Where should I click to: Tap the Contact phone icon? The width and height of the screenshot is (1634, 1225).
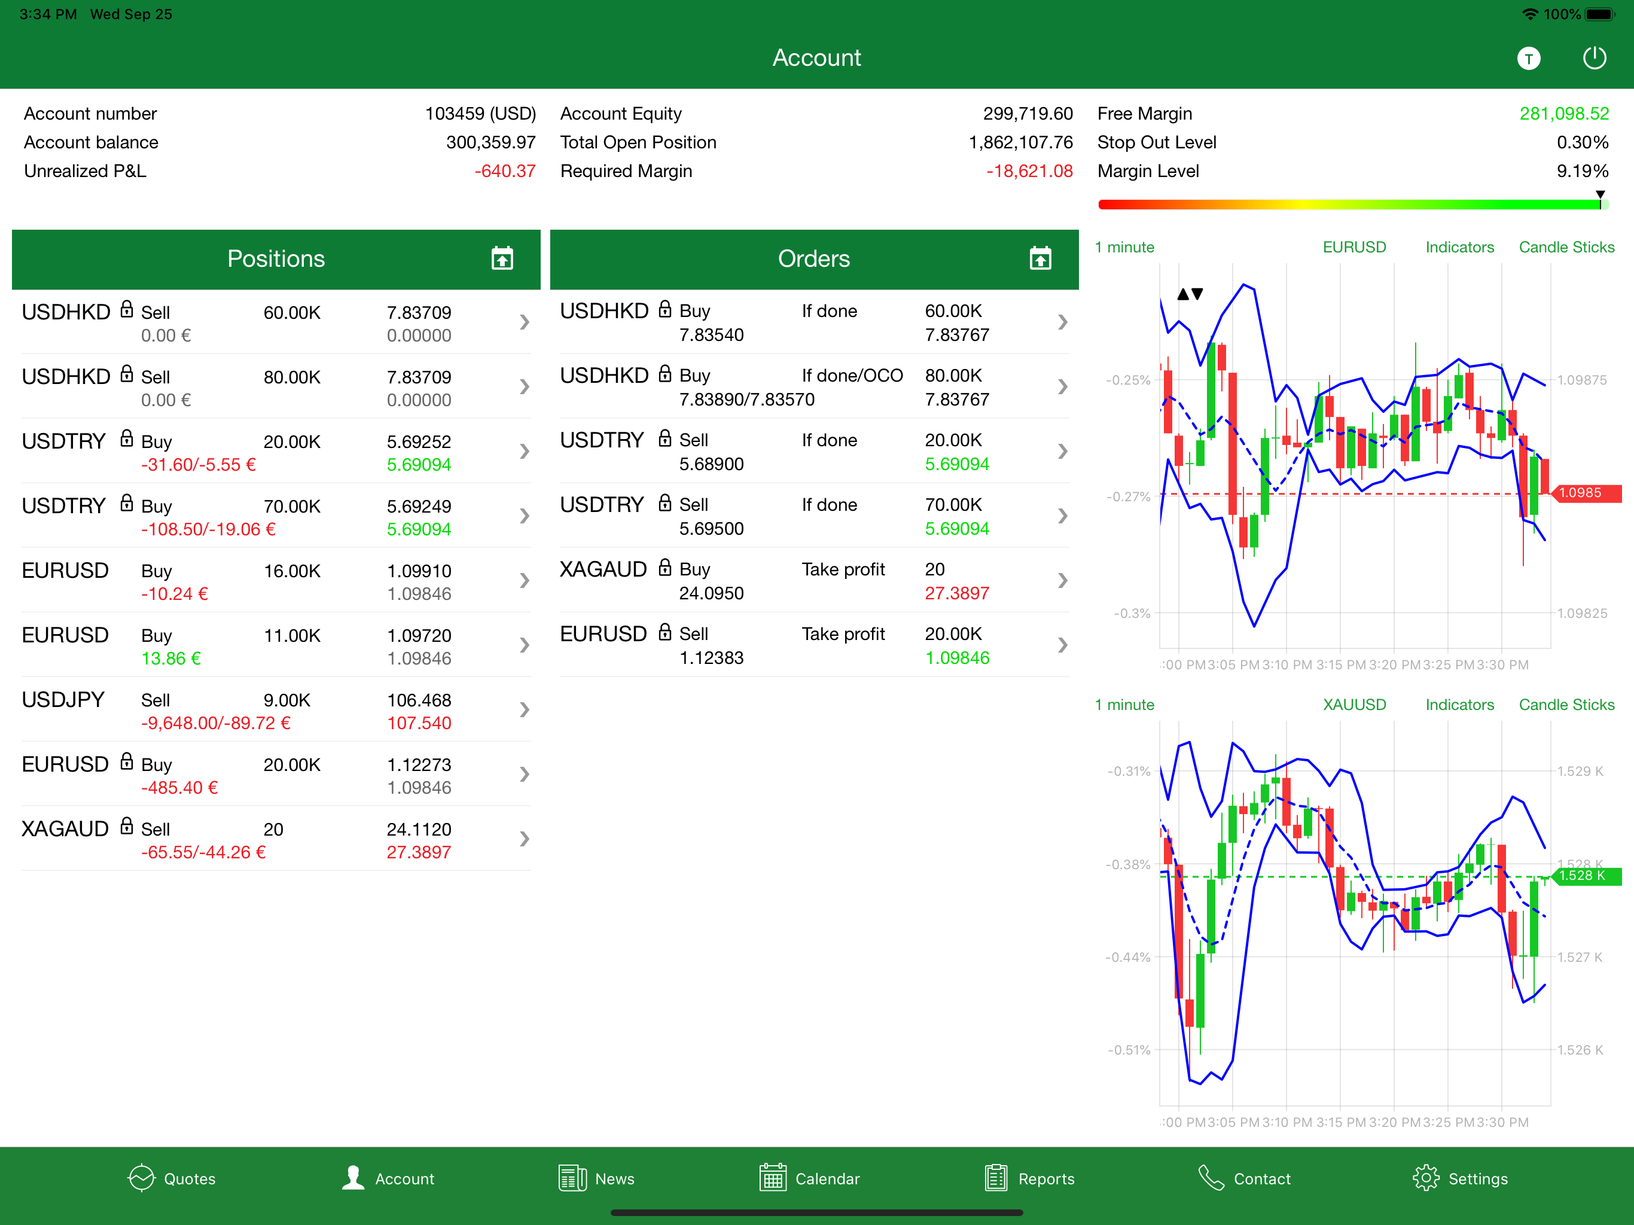coord(1211,1178)
